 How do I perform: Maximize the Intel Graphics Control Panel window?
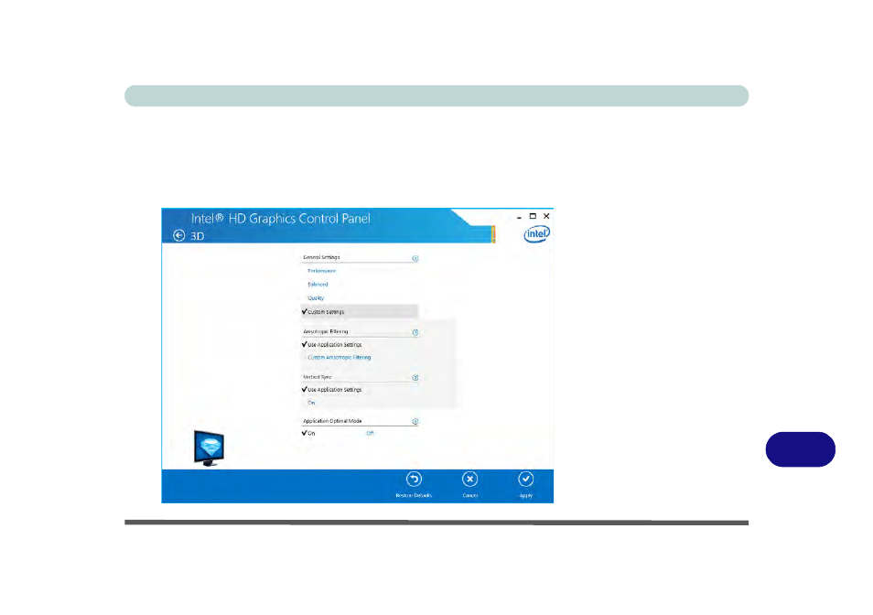tap(533, 216)
